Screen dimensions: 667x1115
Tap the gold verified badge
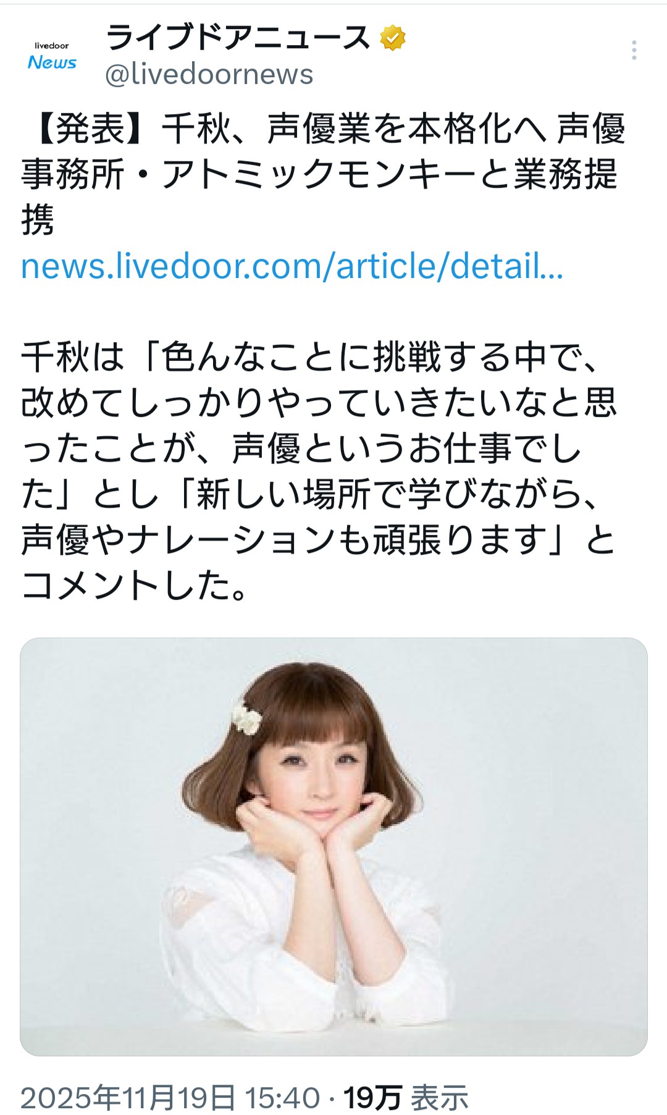pyautogui.click(x=392, y=38)
